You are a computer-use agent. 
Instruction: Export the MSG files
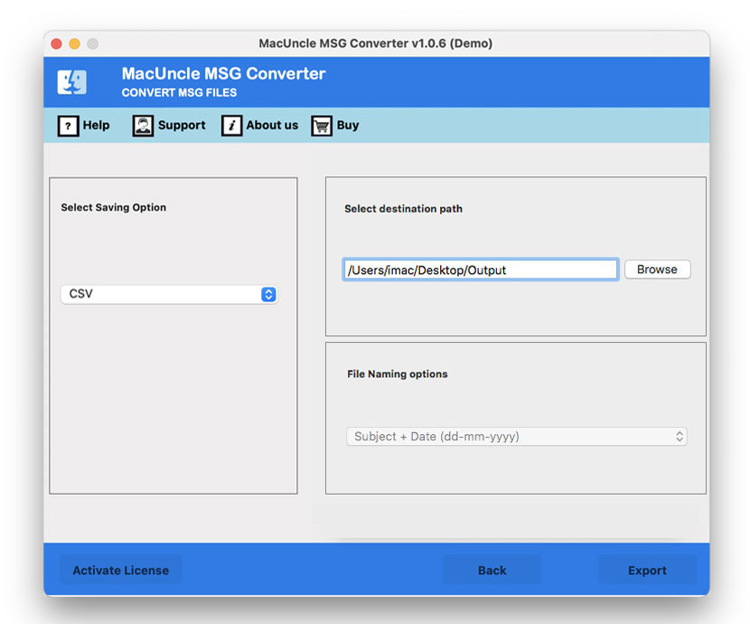pyautogui.click(x=647, y=570)
